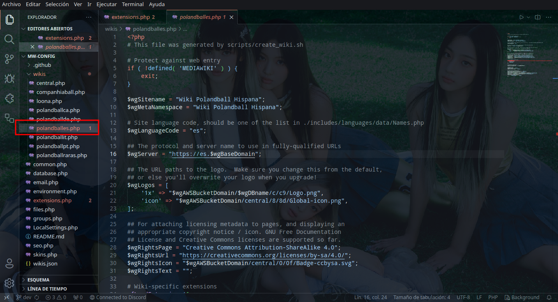Open Manage settings gear icon
The width and height of the screenshot is (558, 302).
pyautogui.click(x=9, y=283)
